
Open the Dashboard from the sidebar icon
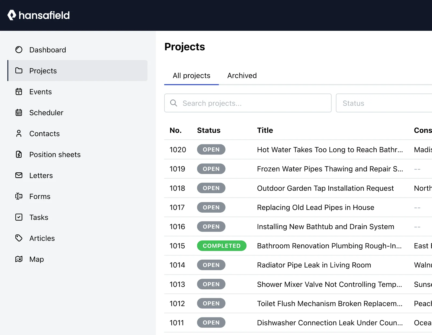(x=19, y=50)
